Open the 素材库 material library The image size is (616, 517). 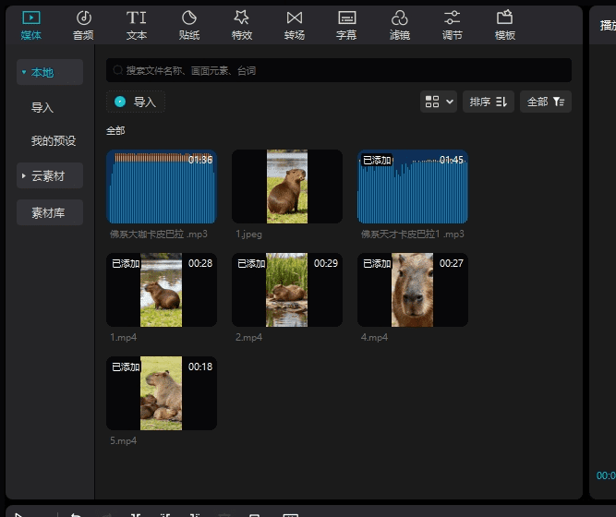tap(50, 212)
